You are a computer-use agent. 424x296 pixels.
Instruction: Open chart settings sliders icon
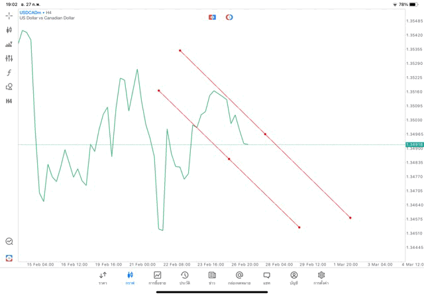pyautogui.click(x=9, y=58)
